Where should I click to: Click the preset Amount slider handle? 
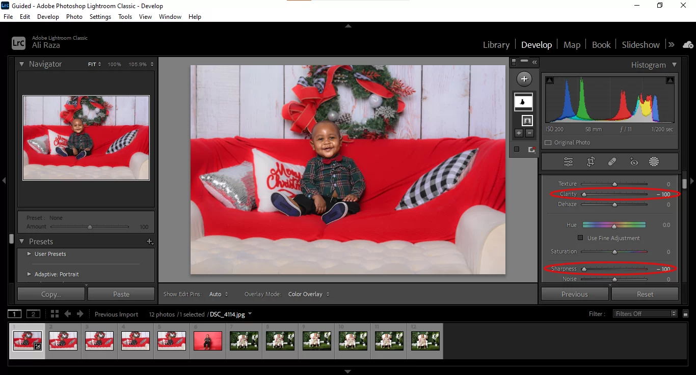90,227
